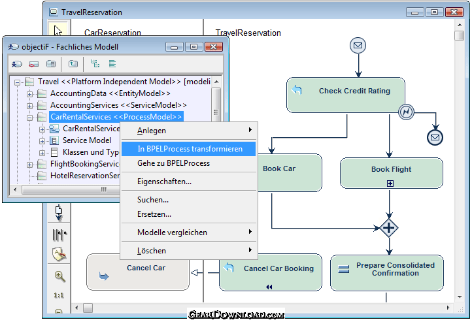Screen dimensions: 472x320
Task: Expand the AccountingServices tree node
Action: (x=29, y=106)
